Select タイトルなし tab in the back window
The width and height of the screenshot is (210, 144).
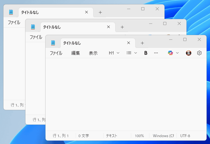click(56, 13)
